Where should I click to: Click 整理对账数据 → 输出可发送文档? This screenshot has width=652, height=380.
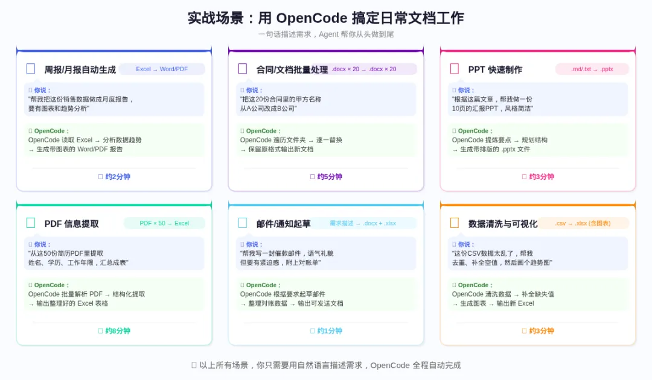coord(292,303)
